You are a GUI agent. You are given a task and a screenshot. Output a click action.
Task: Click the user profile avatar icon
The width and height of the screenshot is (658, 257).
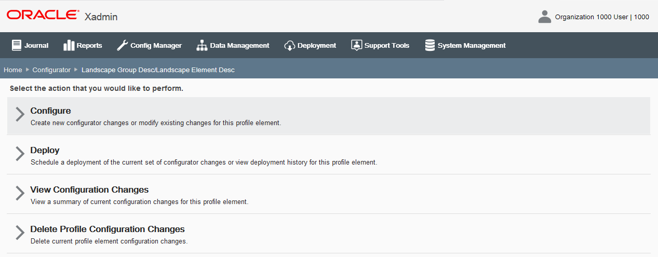(x=544, y=17)
